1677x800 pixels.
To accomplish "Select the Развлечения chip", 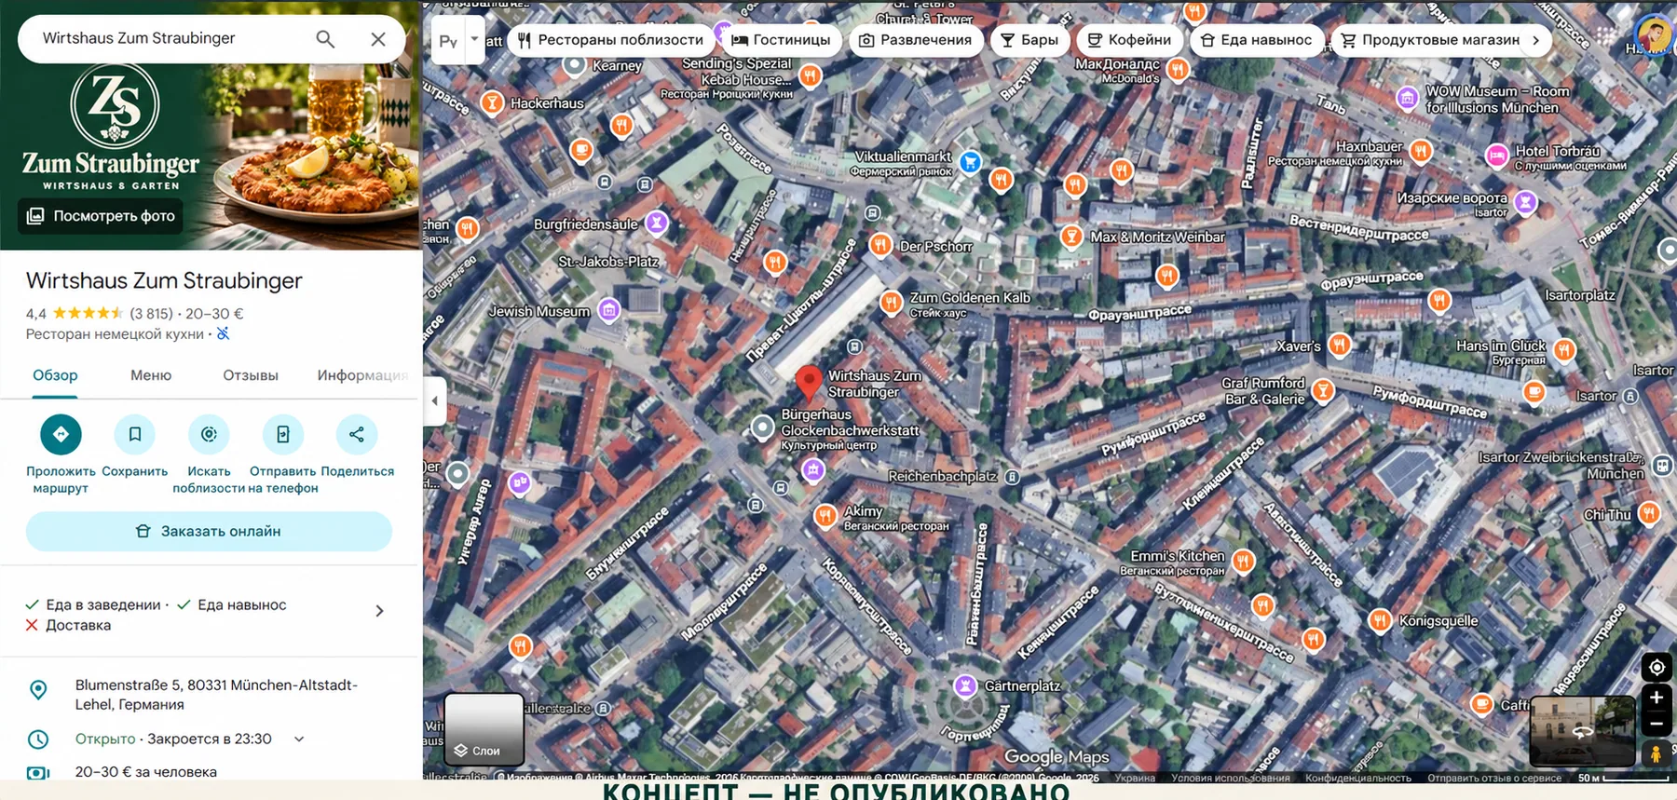I will 915,40.
